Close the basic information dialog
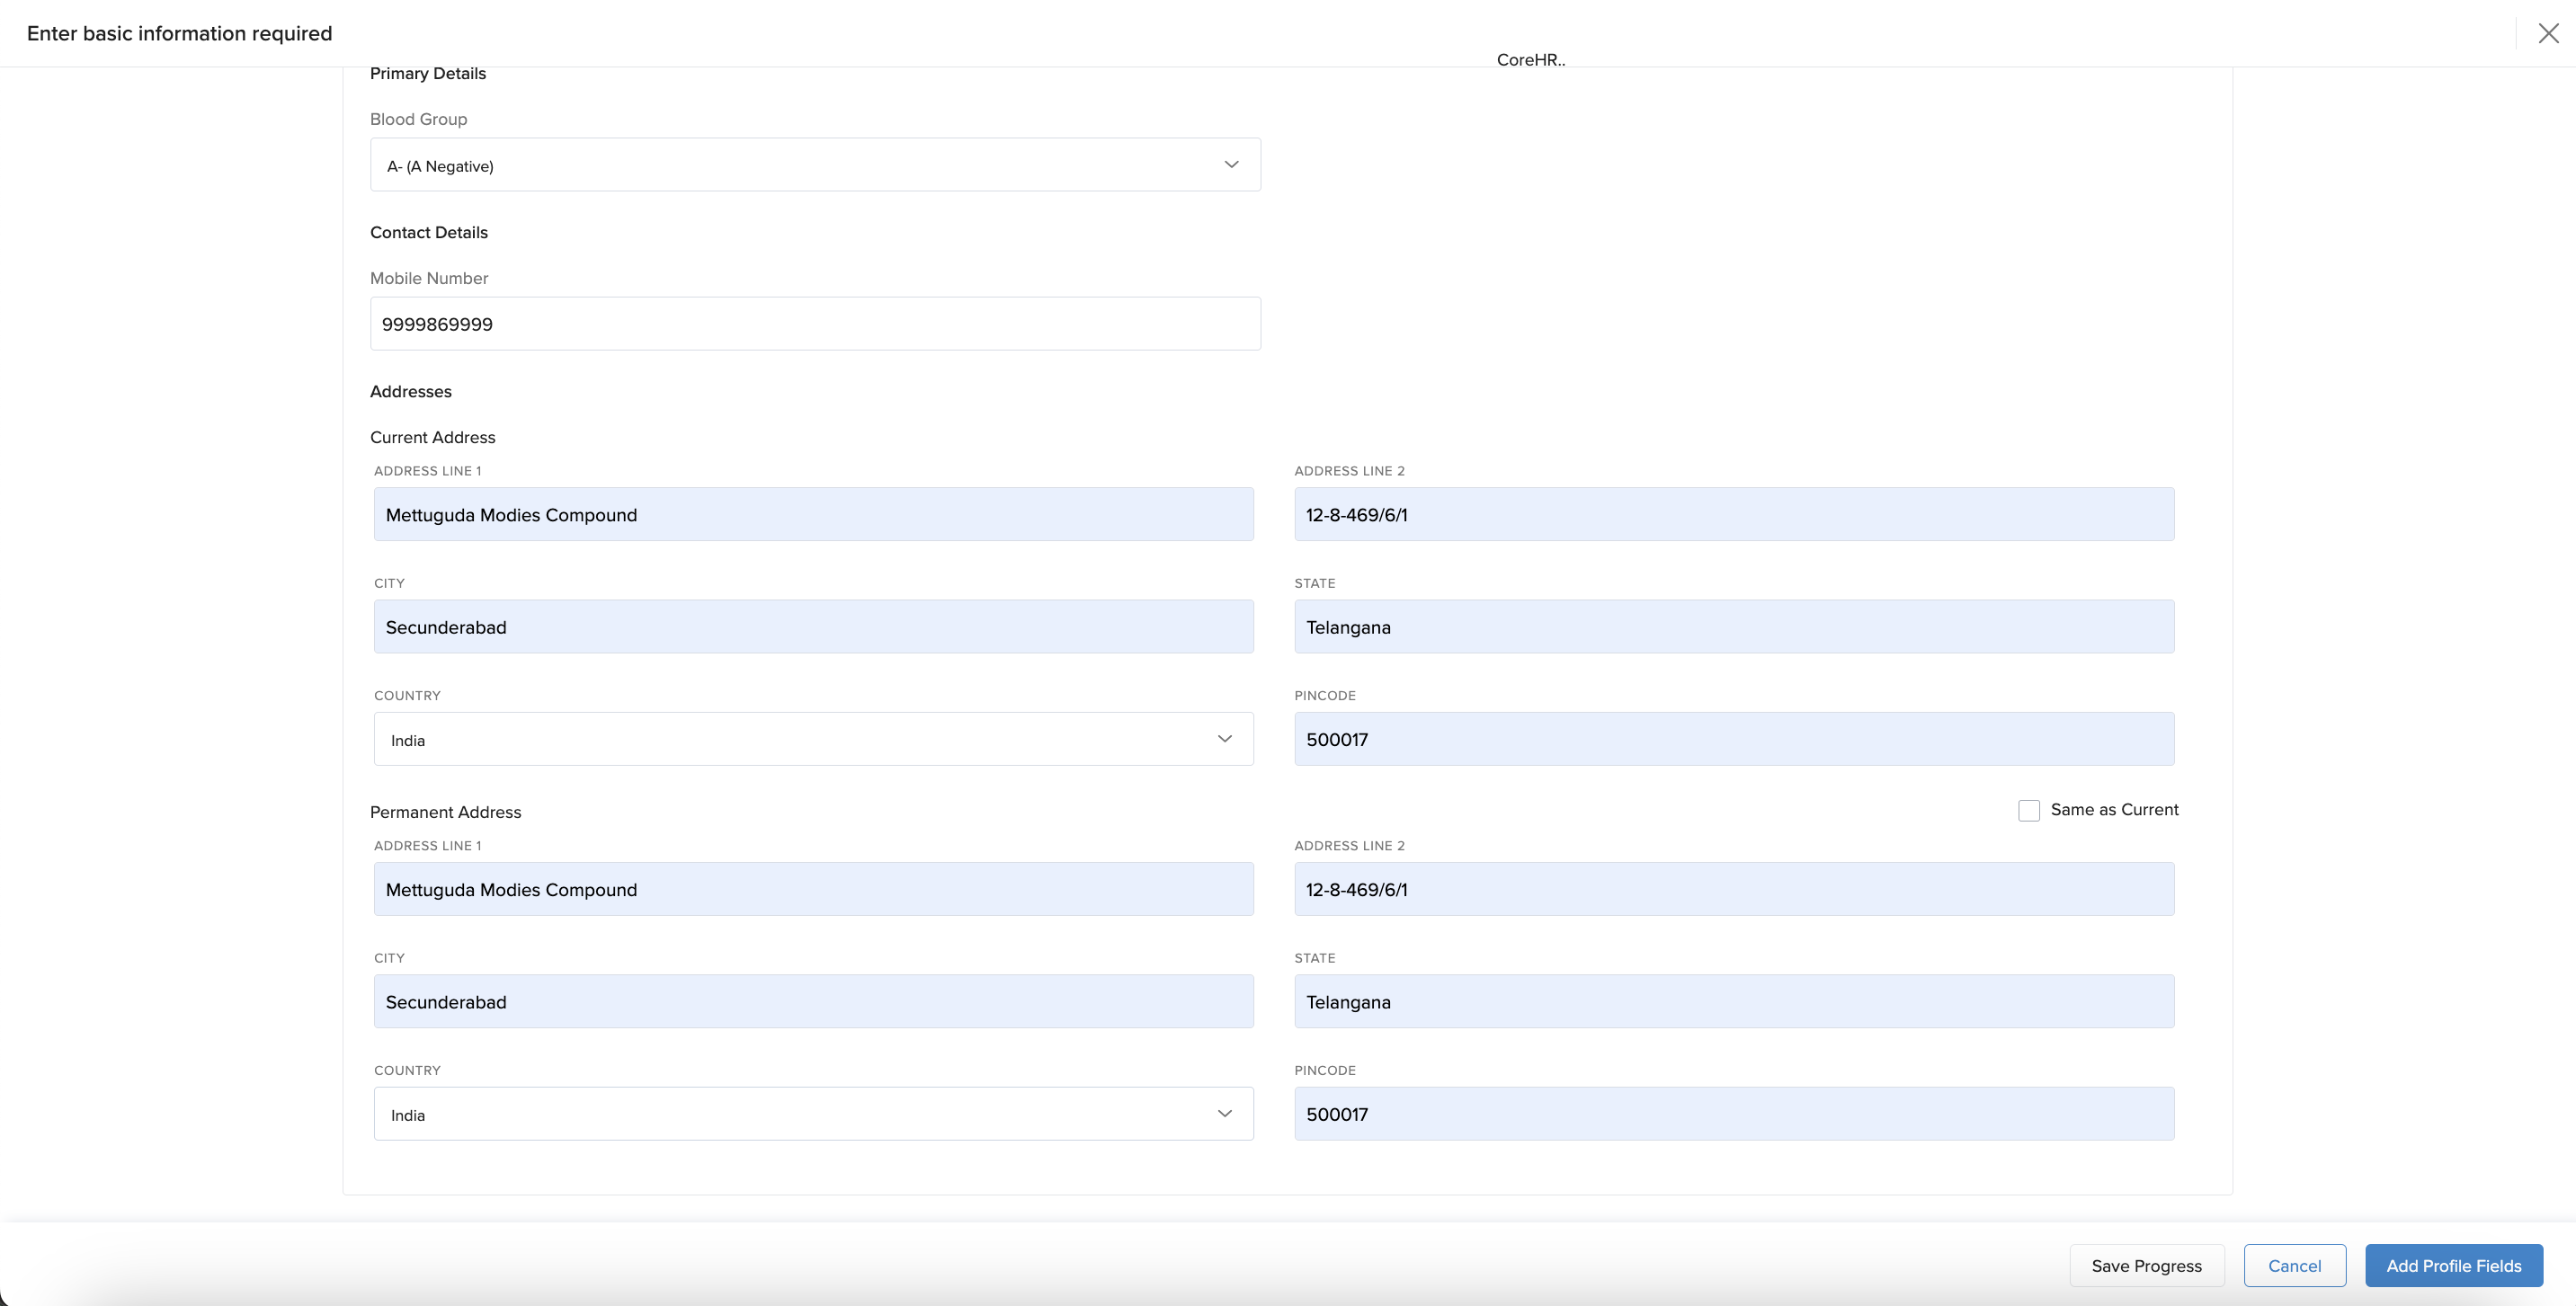The image size is (2576, 1306). click(2547, 33)
